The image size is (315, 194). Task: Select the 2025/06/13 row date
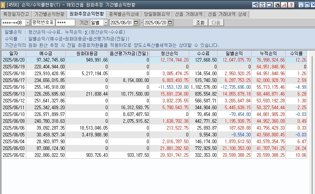tap(14, 94)
